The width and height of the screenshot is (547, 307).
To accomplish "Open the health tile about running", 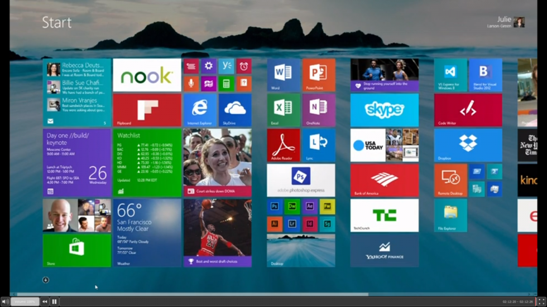I will tap(385, 75).
